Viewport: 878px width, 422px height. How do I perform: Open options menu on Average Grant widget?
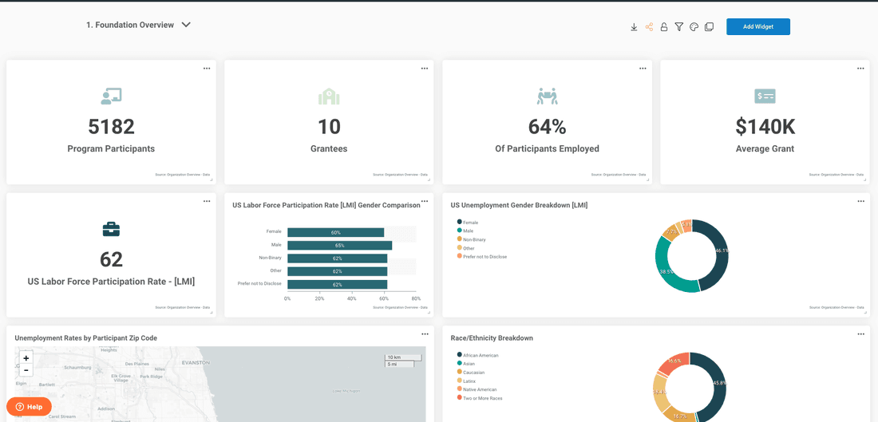point(860,69)
